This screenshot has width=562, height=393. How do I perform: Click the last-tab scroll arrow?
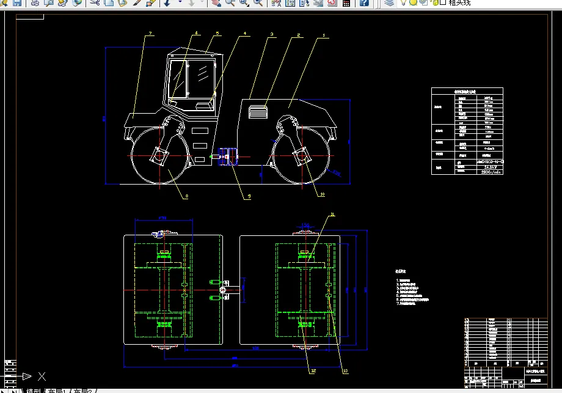[x=13, y=391]
